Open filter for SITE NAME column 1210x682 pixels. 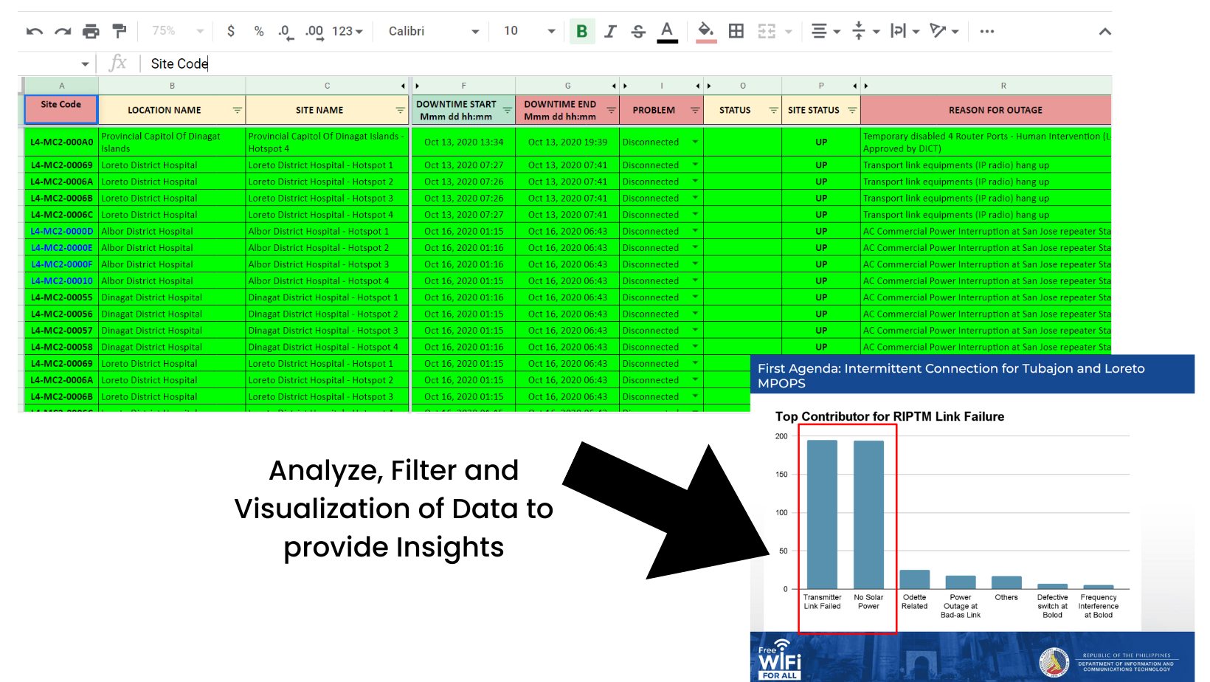click(400, 110)
